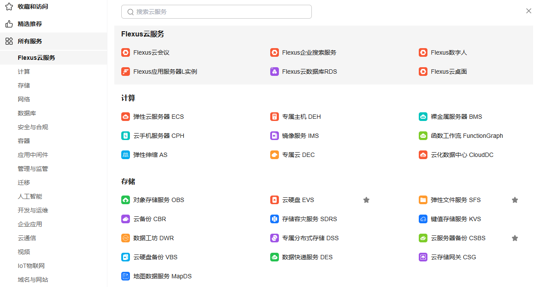Select Flexus云服务 in the sidebar
The image size is (537, 287).
click(36, 58)
